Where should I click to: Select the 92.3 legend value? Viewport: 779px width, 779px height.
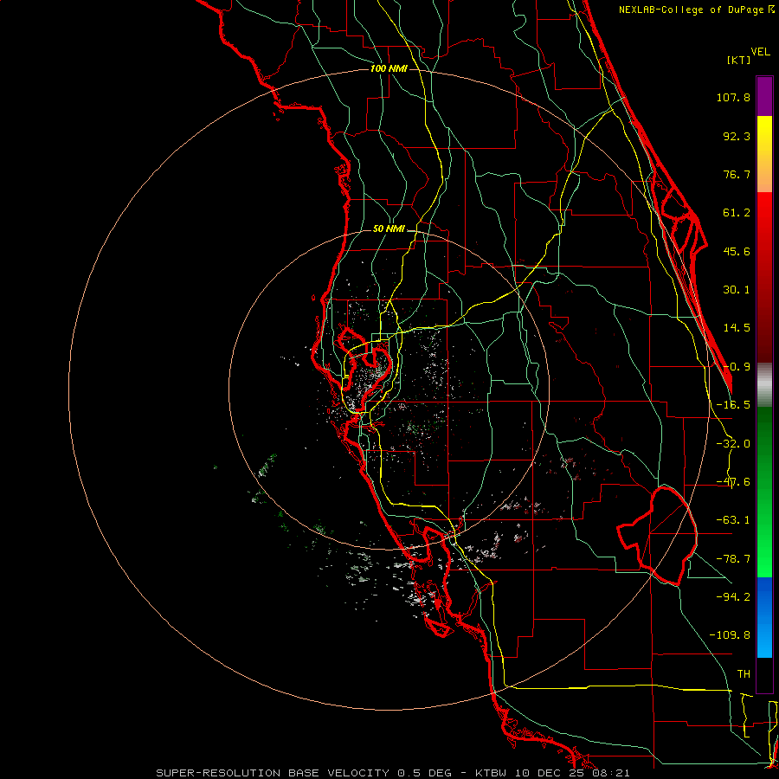pyautogui.click(x=737, y=136)
